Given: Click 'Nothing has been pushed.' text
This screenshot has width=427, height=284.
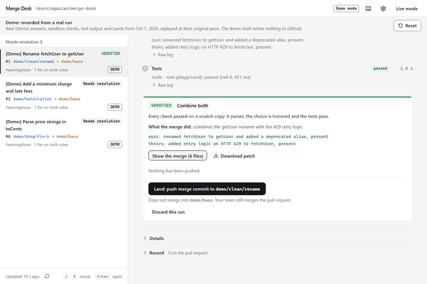Looking at the screenshot, I should coord(174,171).
